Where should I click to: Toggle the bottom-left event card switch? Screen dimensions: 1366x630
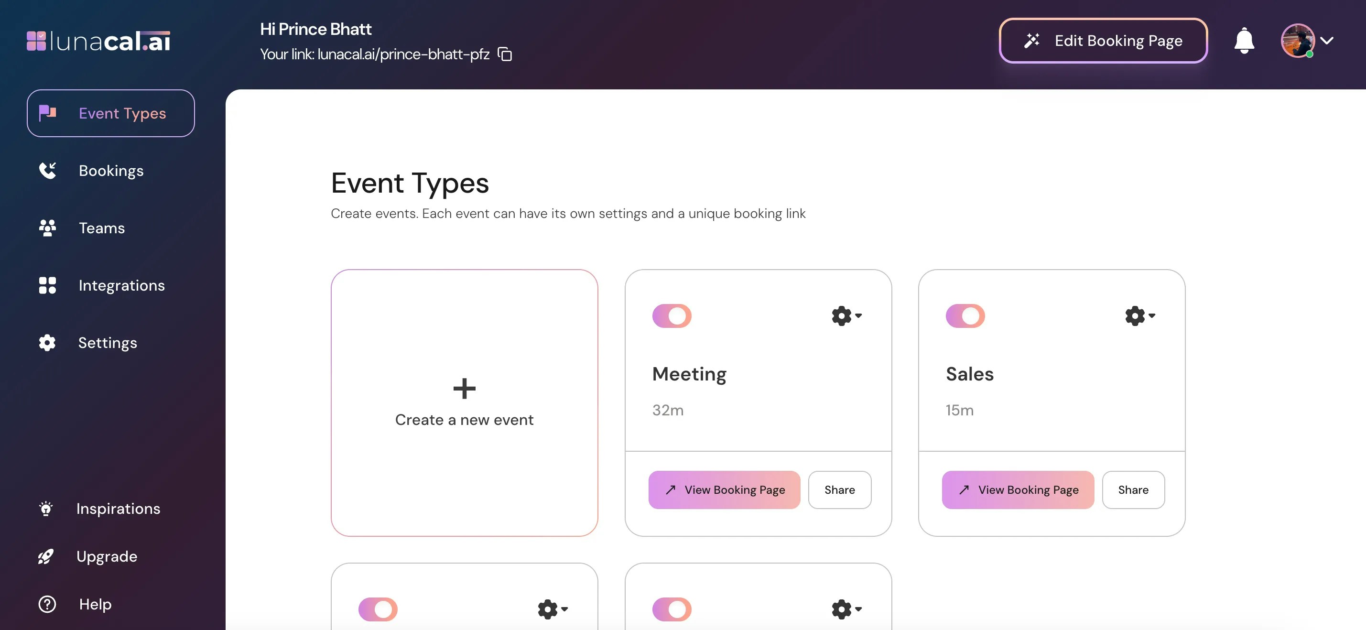pos(378,609)
